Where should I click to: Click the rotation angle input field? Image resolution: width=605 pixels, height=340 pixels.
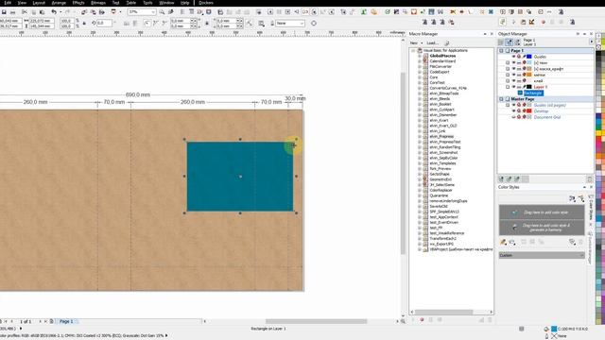pos(104,24)
